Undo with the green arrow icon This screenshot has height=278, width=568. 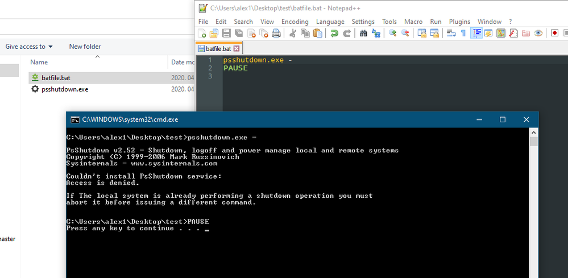334,34
